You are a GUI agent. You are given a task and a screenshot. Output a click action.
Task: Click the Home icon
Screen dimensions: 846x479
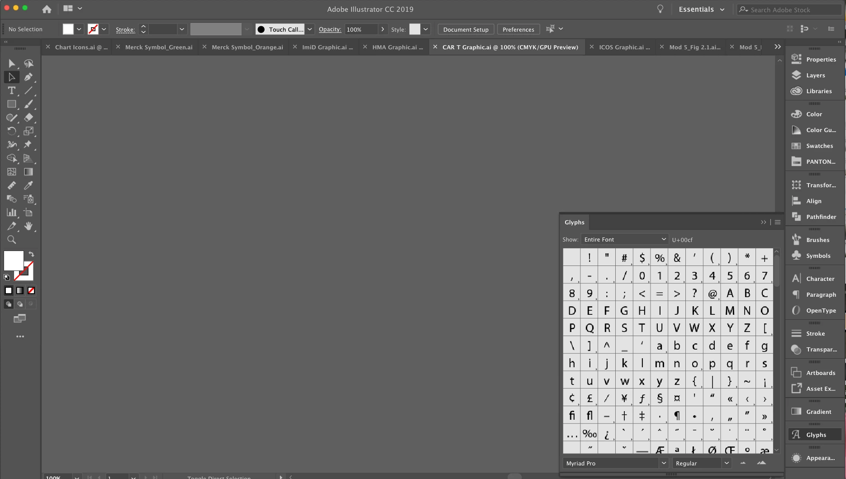pos(47,9)
